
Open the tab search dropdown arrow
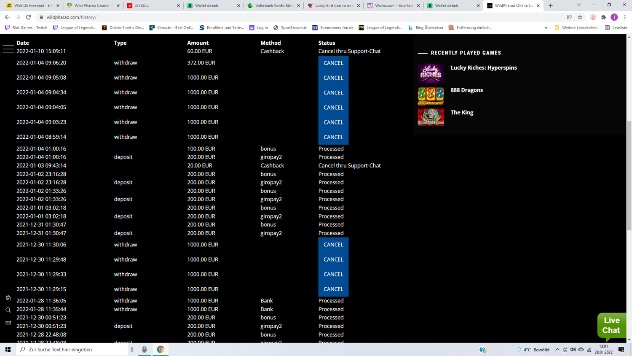[579, 5]
